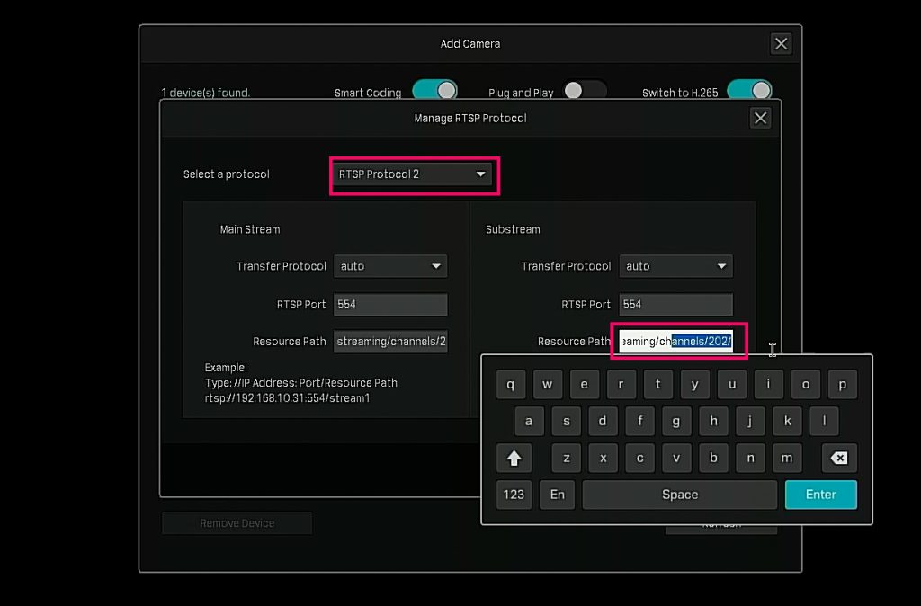Expand Substream Transfer Protocol dropdown
Viewport: 921px width, 606px height.
pyautogui.click(x=675, y=266)
